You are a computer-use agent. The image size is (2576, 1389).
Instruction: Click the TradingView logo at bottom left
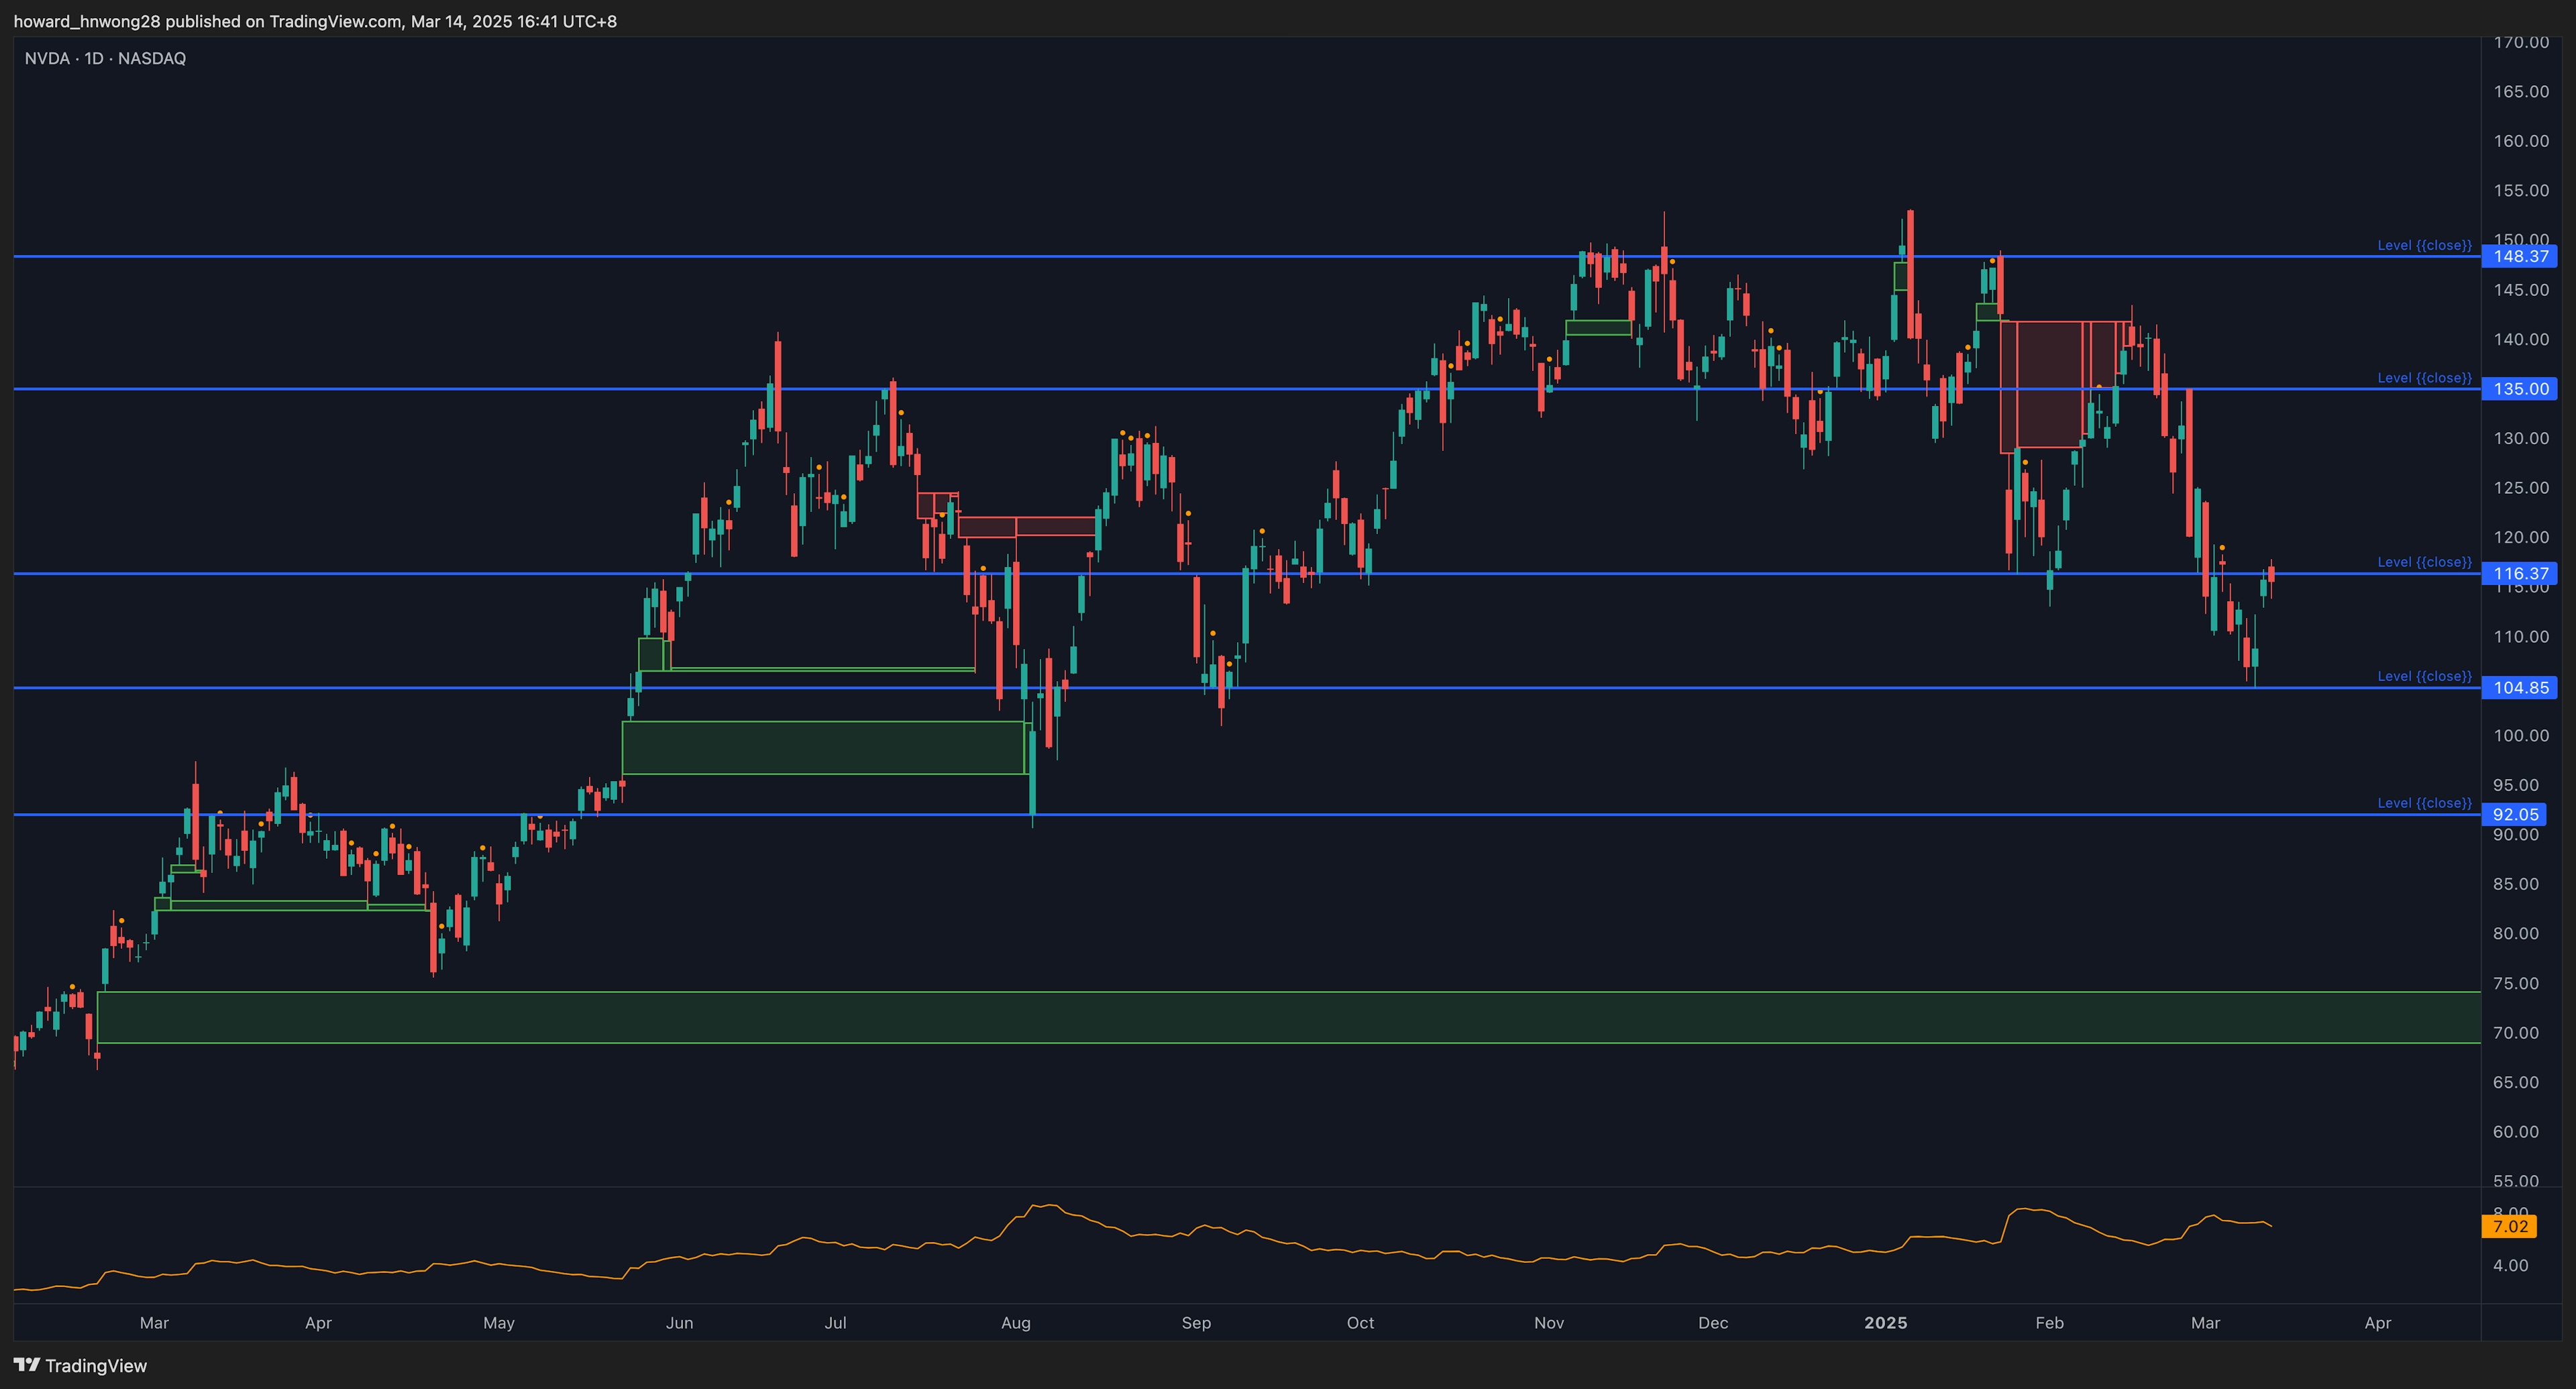[80, 1365]
